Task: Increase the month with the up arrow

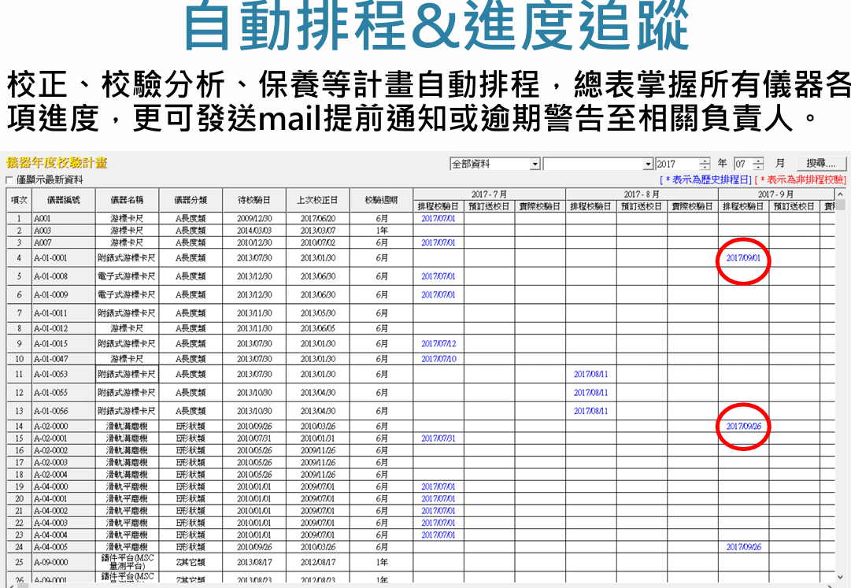Action: point(758,161)
